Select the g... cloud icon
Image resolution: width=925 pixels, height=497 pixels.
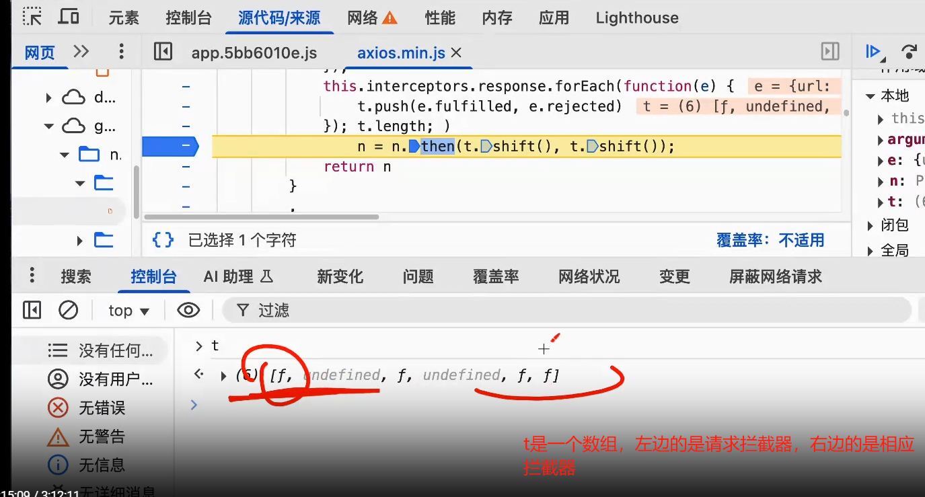[x=73, y=126]
